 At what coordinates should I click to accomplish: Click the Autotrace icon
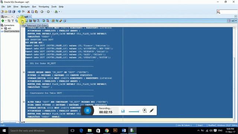click(x=34, y=21)
